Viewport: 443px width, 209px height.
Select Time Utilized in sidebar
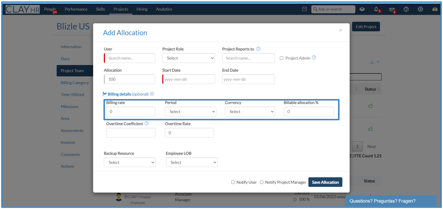(x=72, y=95)
